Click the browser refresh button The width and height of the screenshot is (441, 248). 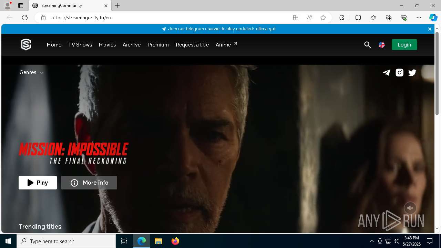25,18
